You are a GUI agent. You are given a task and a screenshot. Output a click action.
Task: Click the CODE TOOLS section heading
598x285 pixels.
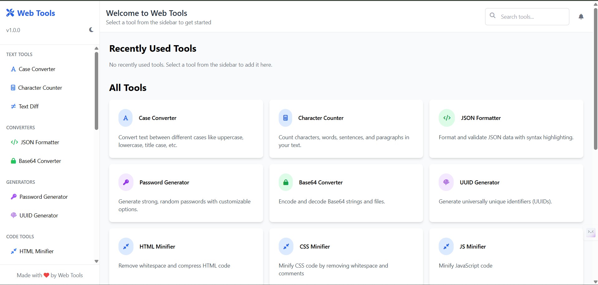tap(20, 236)
